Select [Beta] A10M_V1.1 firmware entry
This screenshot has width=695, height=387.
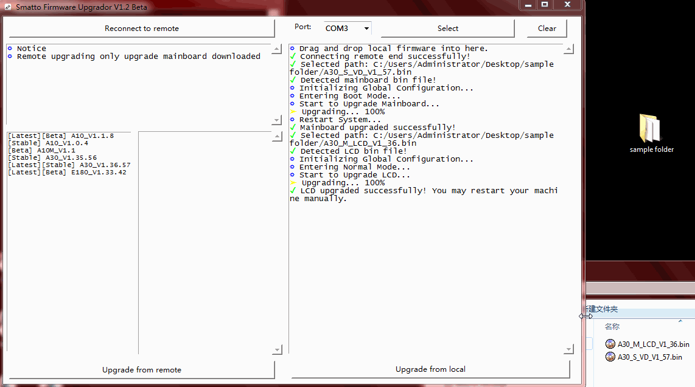[41, 151]
